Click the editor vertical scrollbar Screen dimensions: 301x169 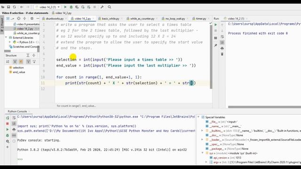click(x=211, y=57)
